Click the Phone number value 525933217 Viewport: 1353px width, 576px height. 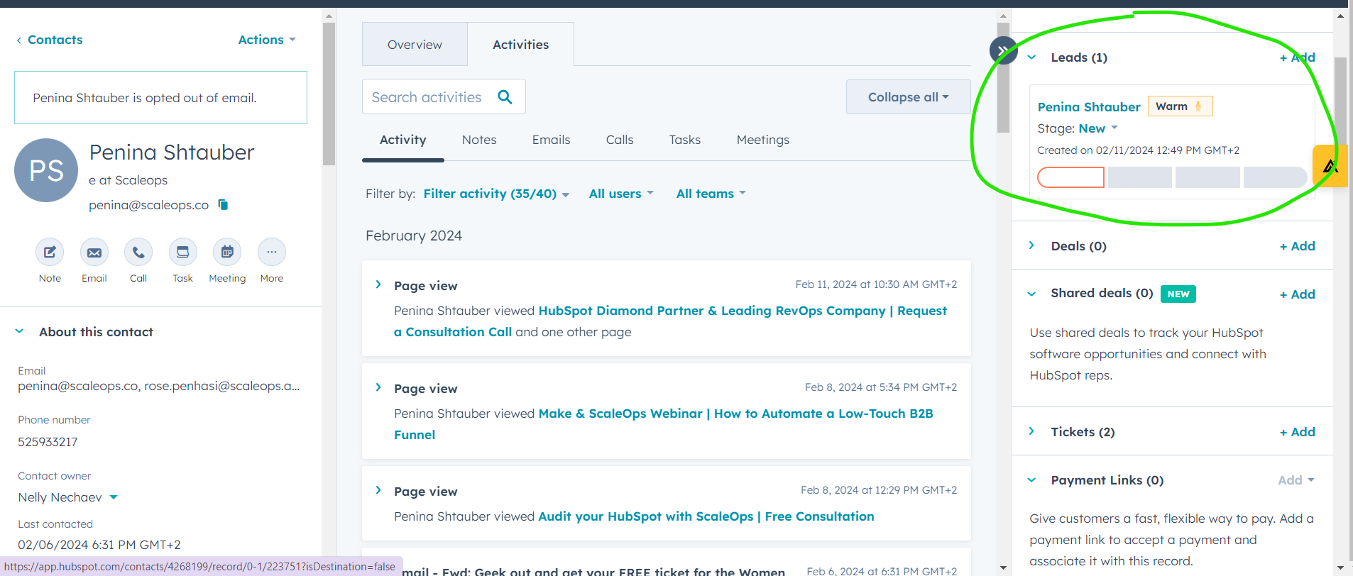[x=48, y=442]
